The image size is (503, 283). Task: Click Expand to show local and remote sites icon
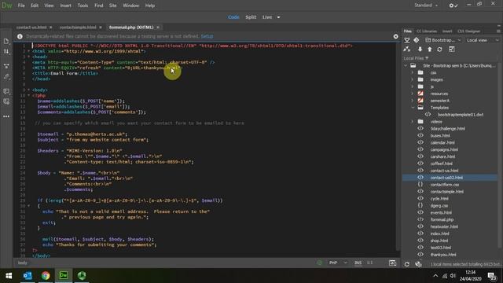[452, 49]
